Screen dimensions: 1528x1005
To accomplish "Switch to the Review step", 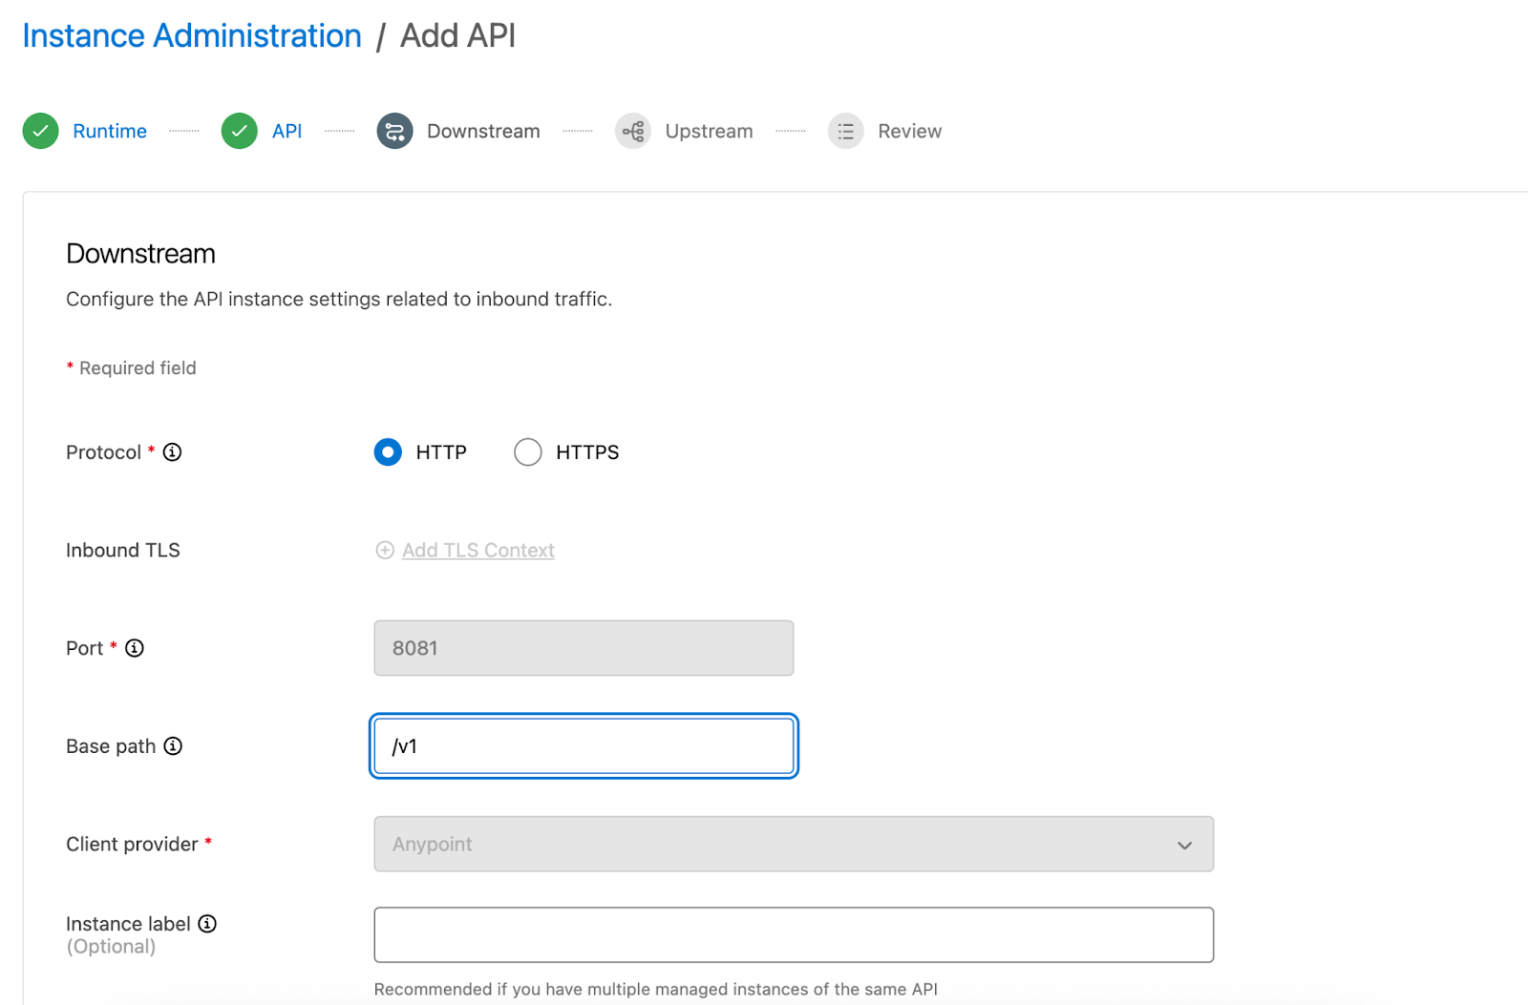I will coord(909,131).
